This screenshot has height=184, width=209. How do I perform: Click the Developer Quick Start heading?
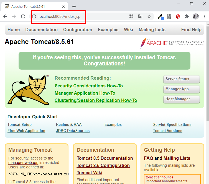(33, 117)
